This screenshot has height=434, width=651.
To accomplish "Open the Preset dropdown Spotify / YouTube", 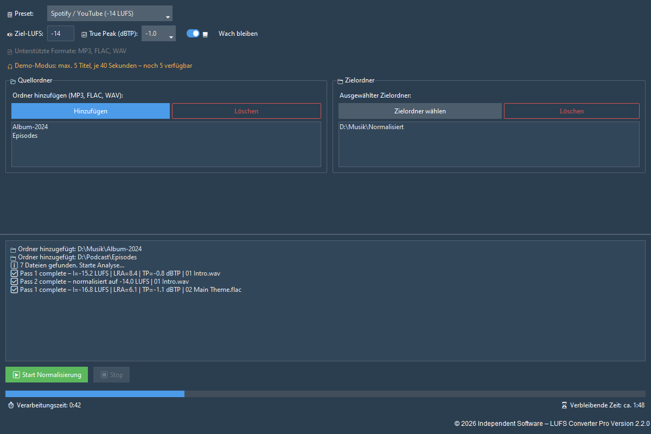I will pyautogui.click(x=110, y=14).
